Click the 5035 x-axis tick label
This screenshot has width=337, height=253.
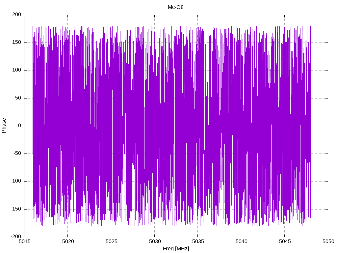pyautogui.click(x=198, y=241)
